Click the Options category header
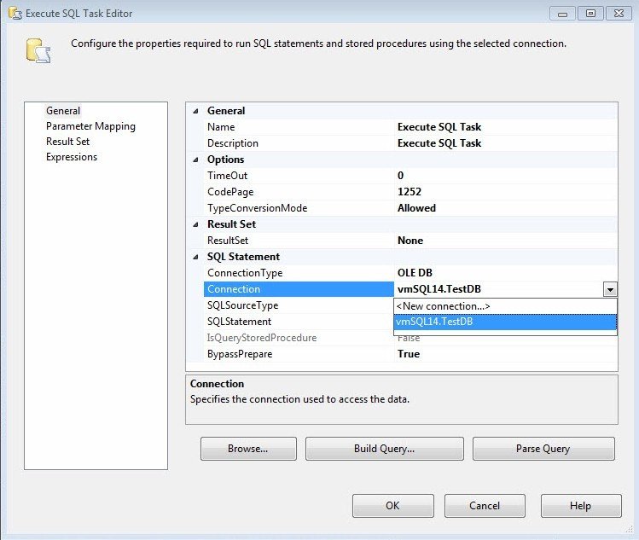Image resolution: width=639 pixels, height=540 pixels. click(225, 160)
